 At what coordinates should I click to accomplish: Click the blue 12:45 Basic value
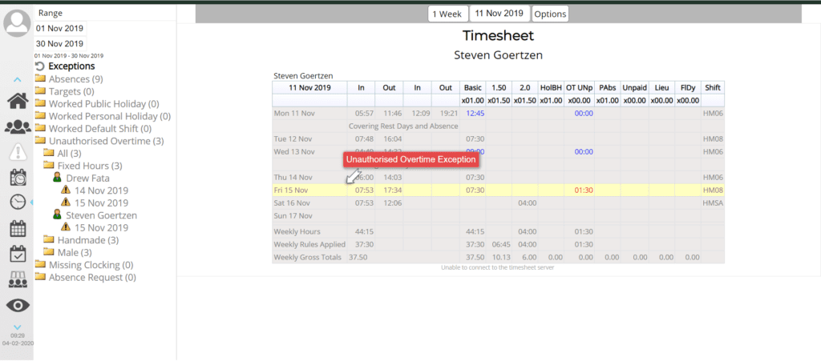(475, 114)
